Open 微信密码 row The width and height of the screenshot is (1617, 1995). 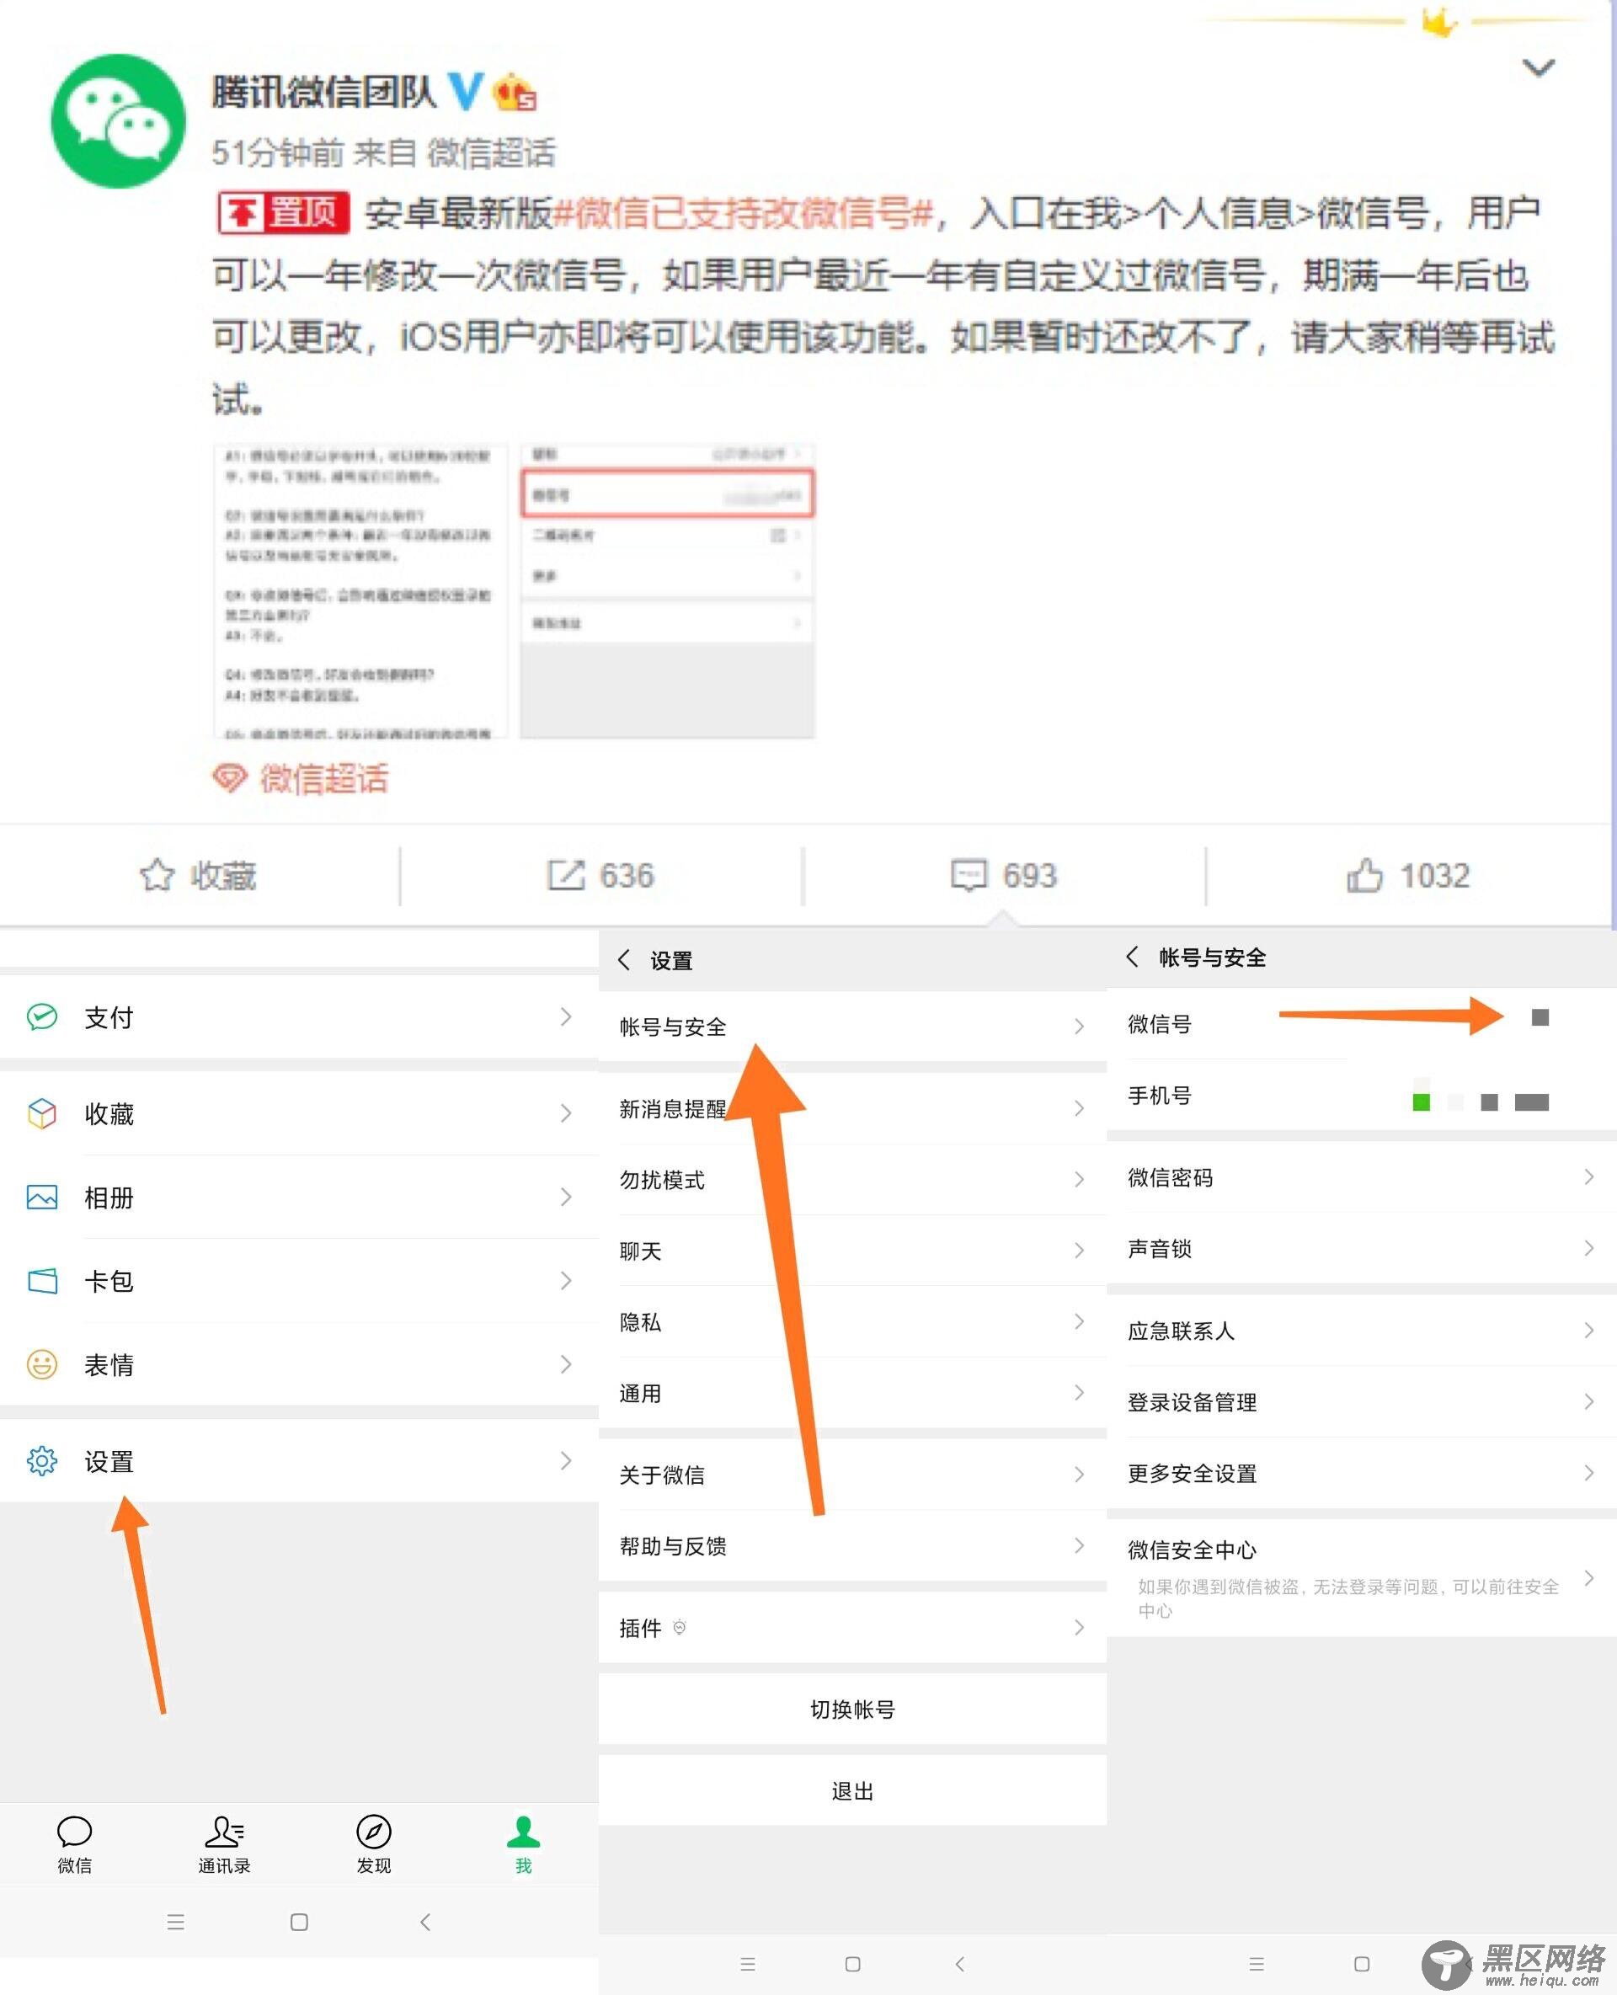pos(1362,1176)
